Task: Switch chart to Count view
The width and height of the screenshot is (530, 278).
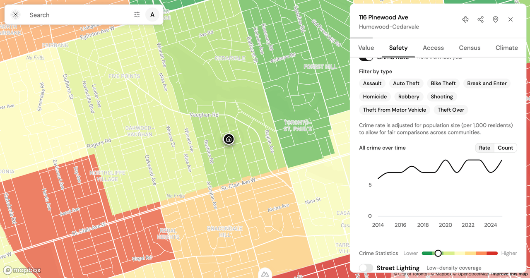Action: [506, 148]
